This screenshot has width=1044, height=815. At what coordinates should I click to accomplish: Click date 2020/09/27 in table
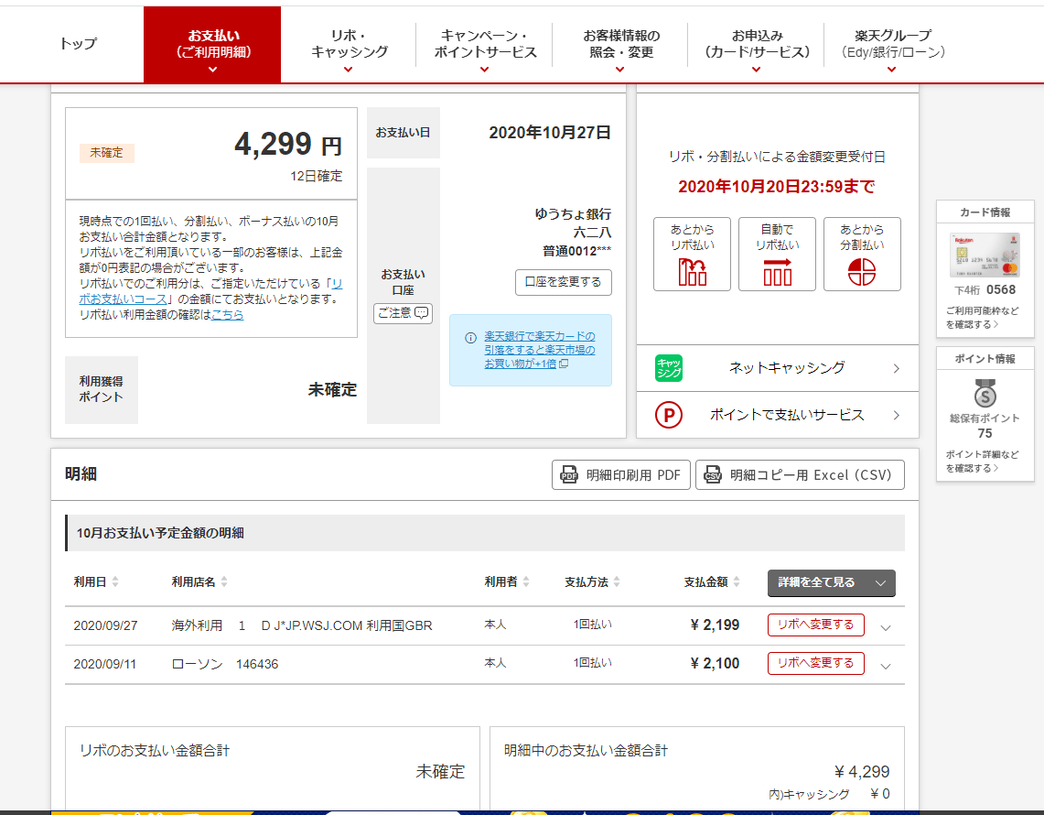(x=105, y=625)
